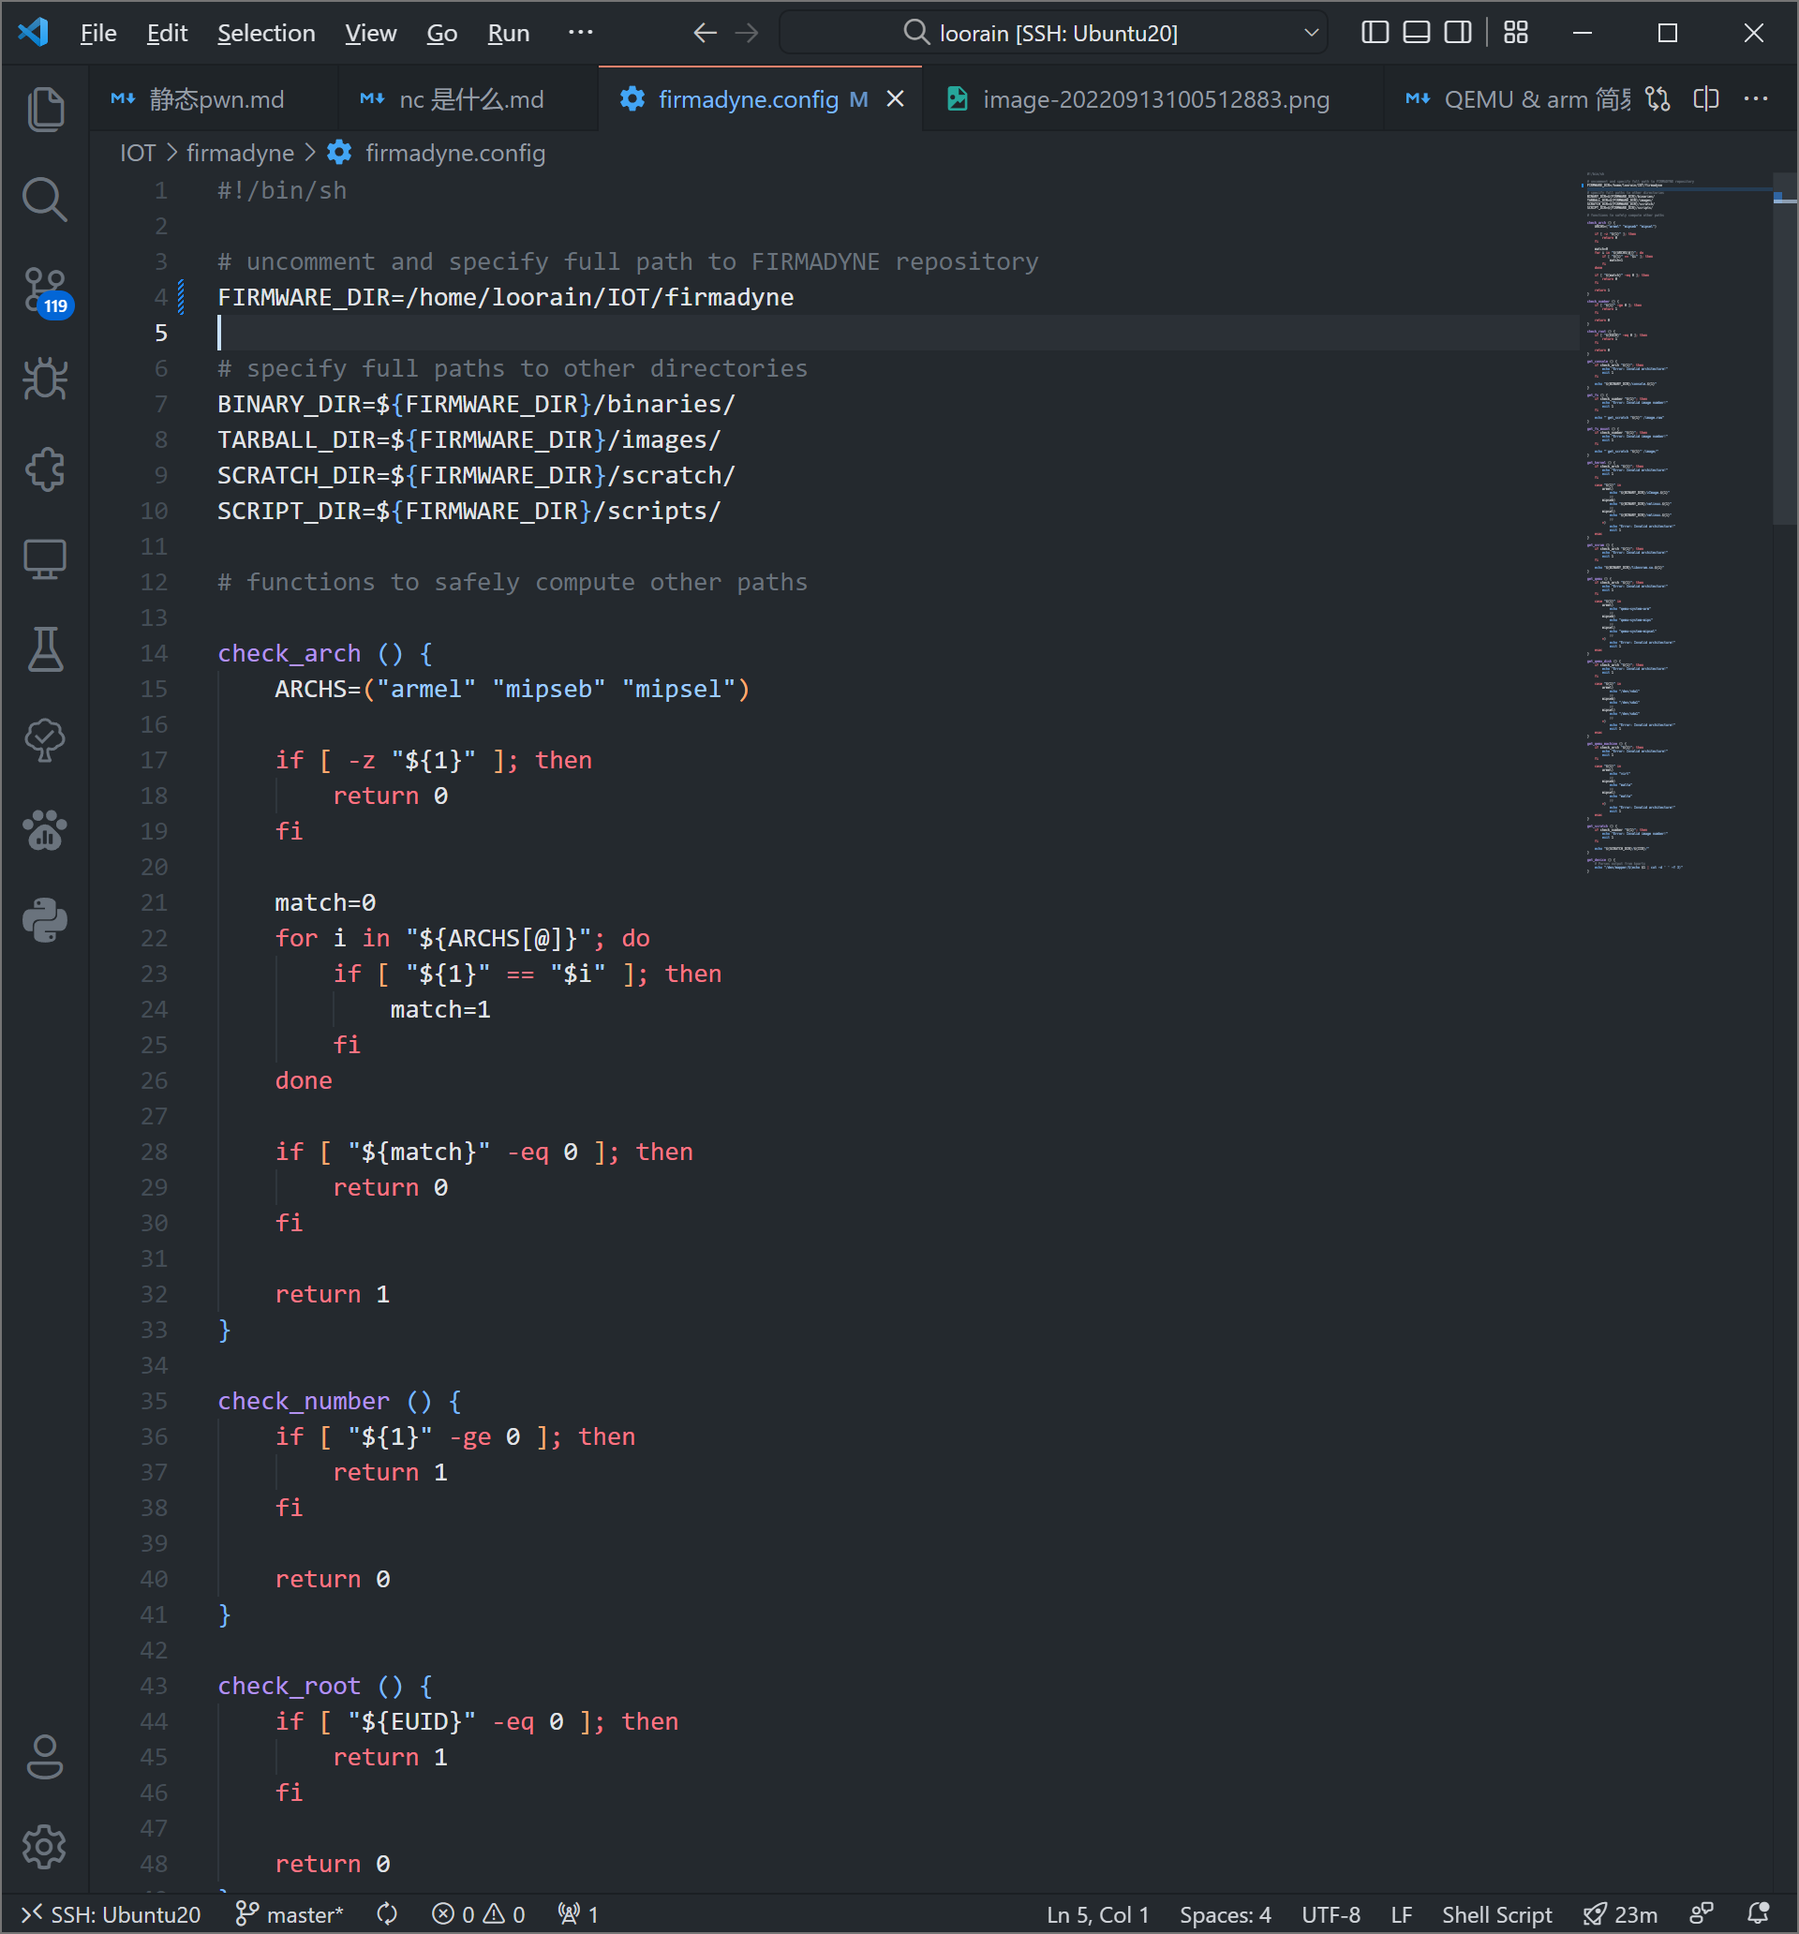The height and width of the screenshot is (1934, 1799).
Task: Open the Run menu
Action: [509, 33]
